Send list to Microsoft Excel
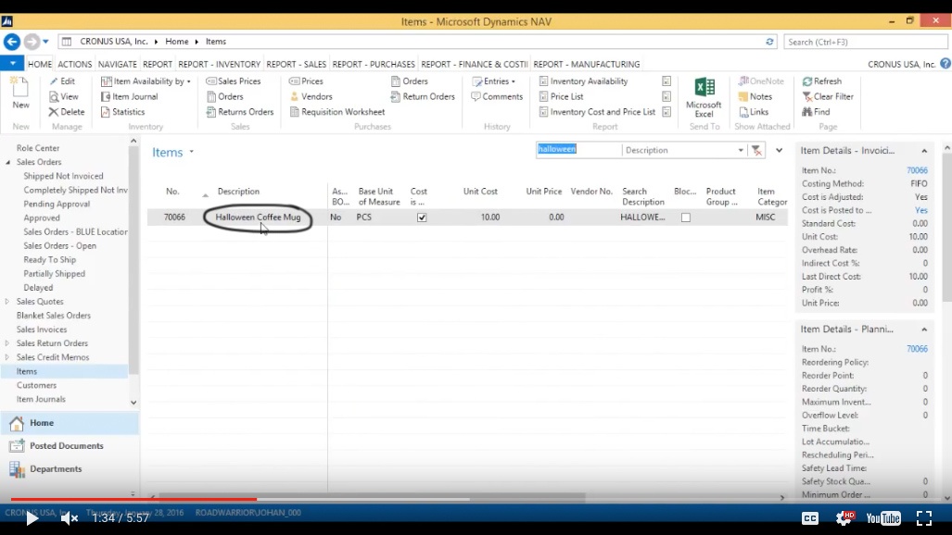 704,97
